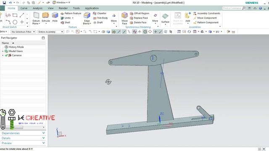The width and height of the screenshot is (269, 151).
Task: Switch to the Application ribbon tab
Action: (x=92, y=8)
